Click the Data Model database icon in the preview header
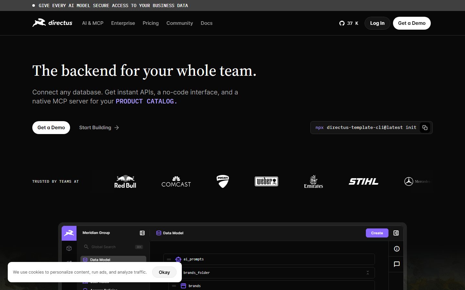Image resolution: width=465 pixels, height=290 pixels. tap(159, 233)
